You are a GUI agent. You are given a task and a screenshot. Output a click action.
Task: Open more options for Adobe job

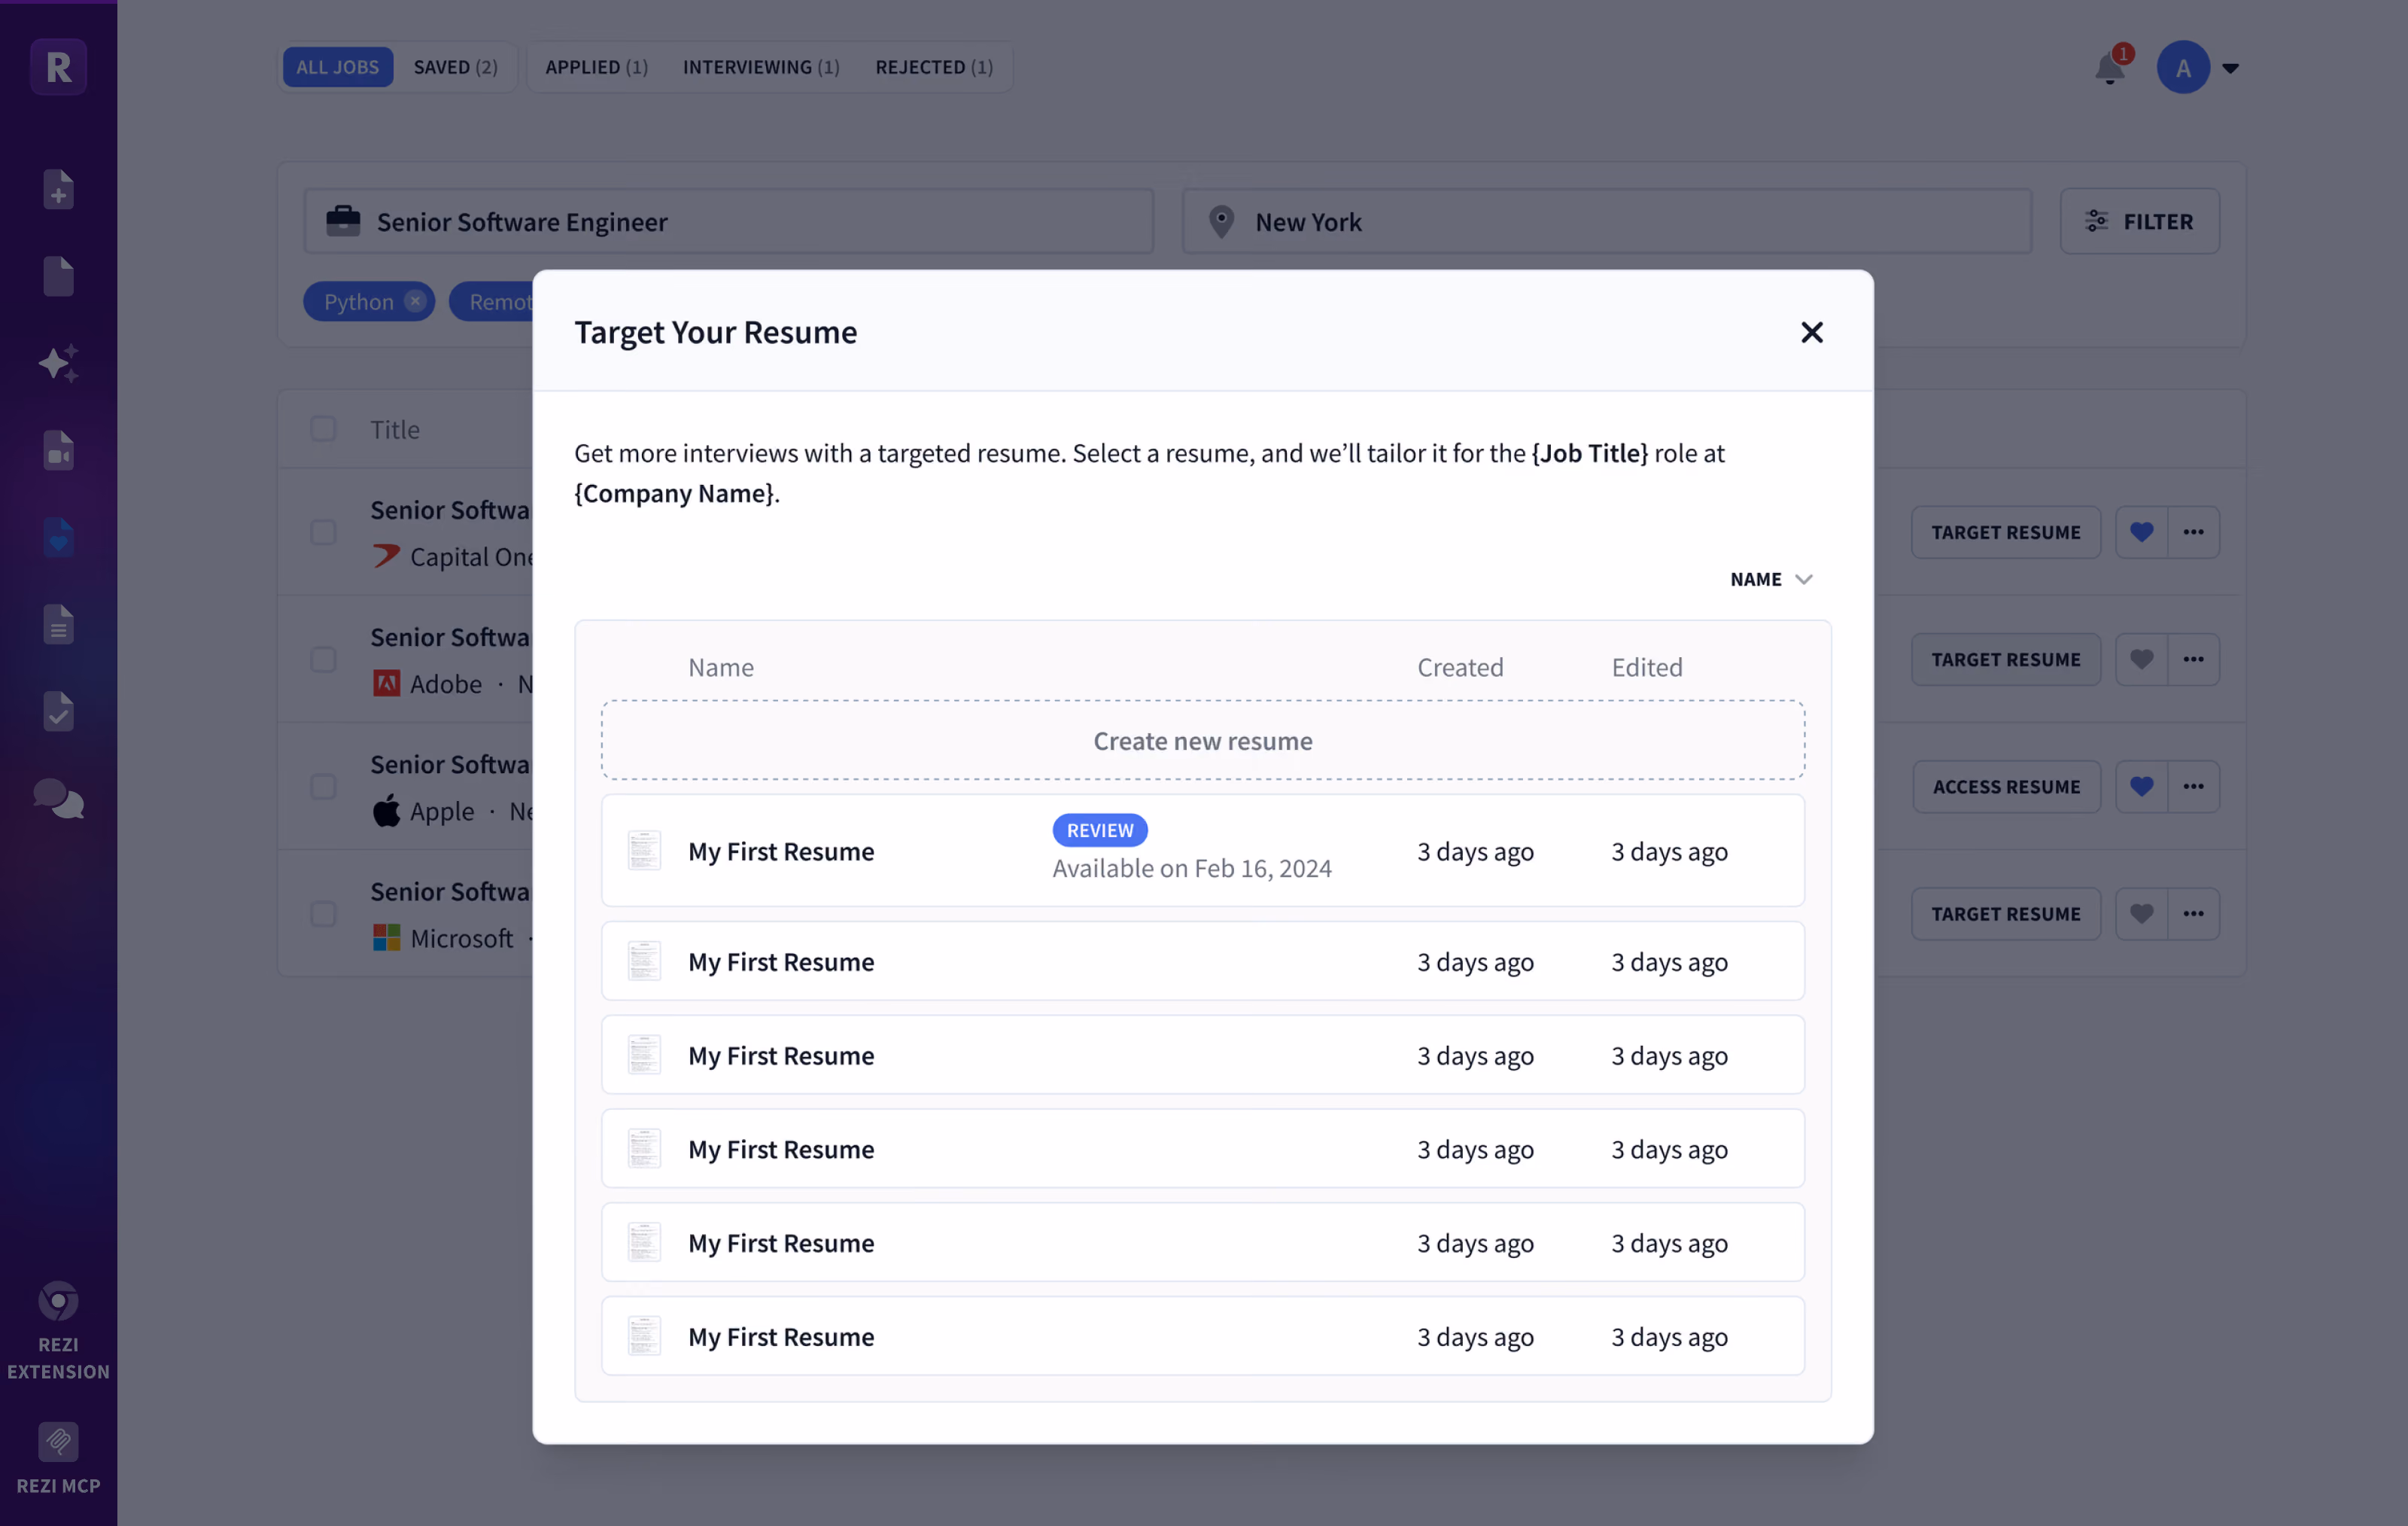[2194, 659]
